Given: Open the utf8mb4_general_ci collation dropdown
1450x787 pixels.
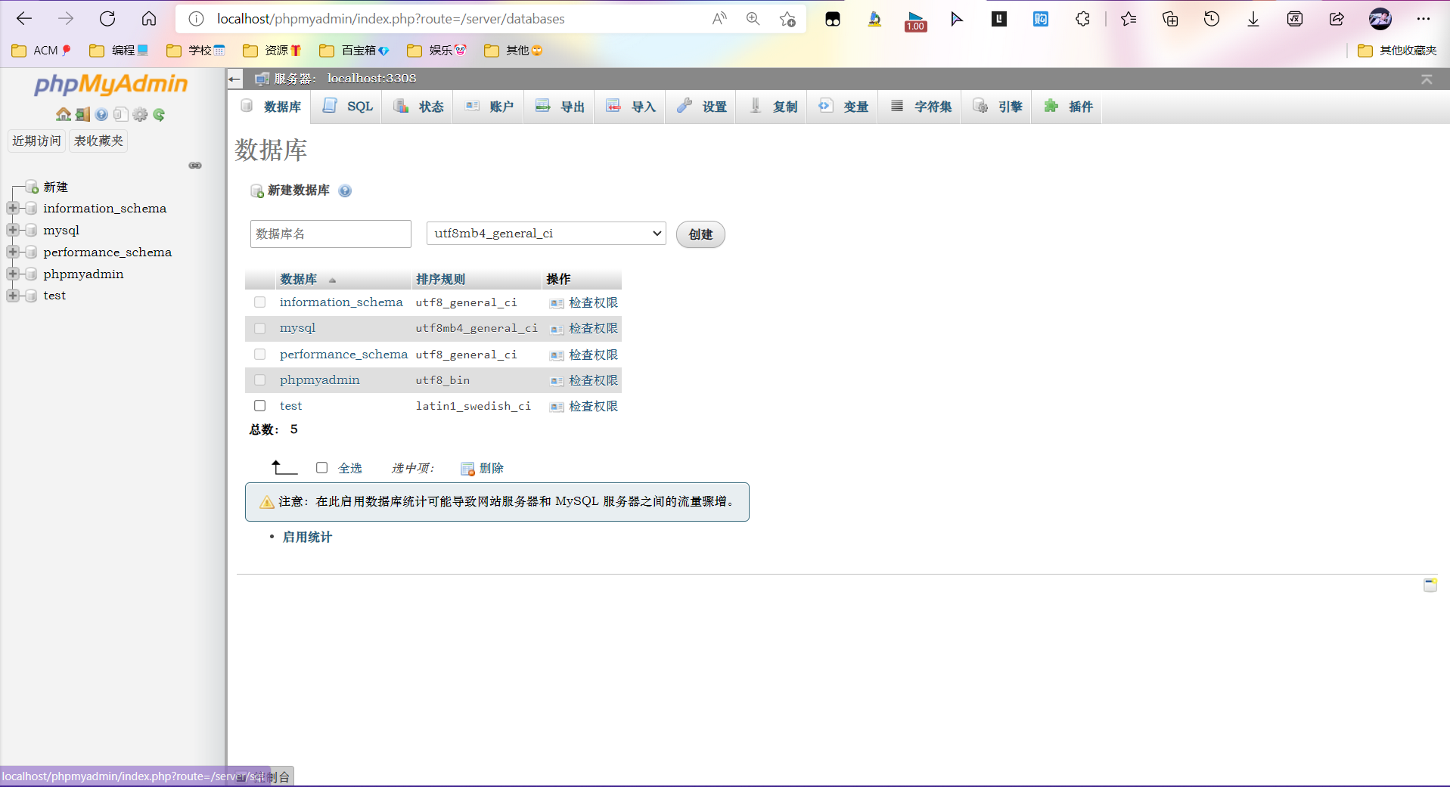Looking at the screenshot, I should 546,234.
